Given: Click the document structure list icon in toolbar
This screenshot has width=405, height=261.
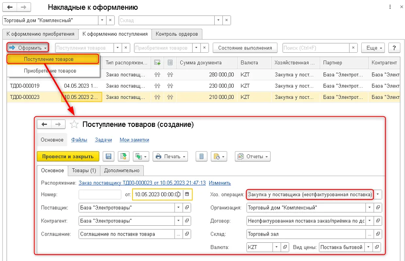Looking at the screenshot, I should coord(201,156).
